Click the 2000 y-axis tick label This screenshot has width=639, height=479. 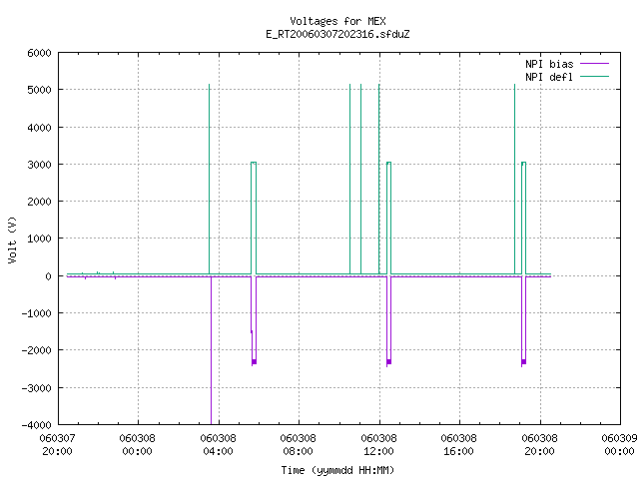[x=40, y=202]
